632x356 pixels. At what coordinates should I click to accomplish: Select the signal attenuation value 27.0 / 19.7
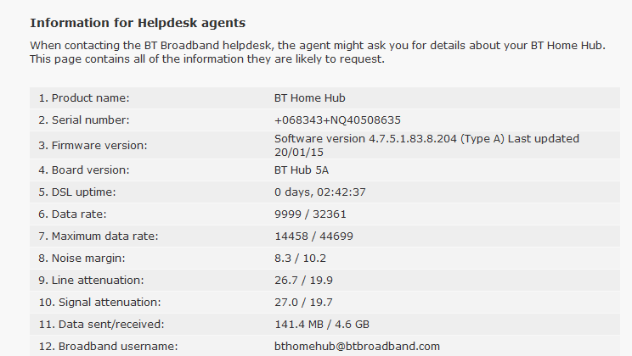coord(303,303)
